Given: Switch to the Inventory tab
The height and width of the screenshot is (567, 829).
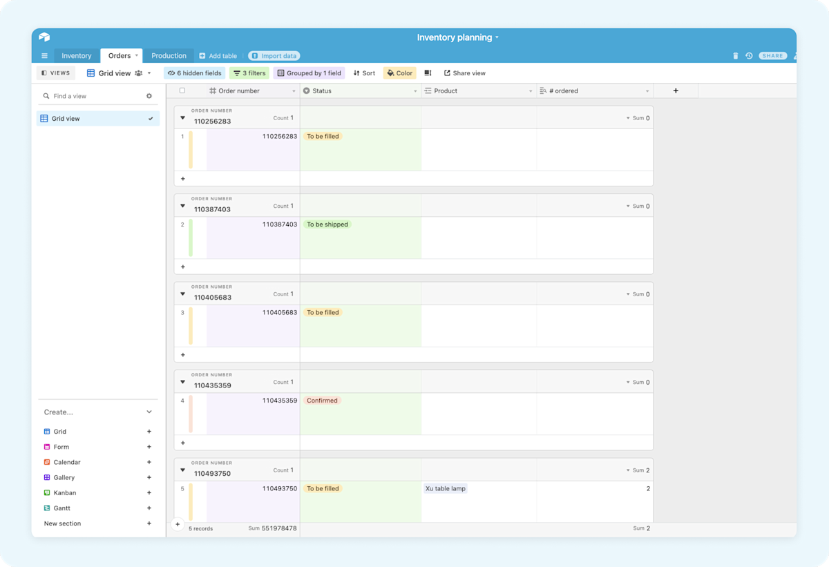Looking at the screenshot, I should tap(76, 55).
